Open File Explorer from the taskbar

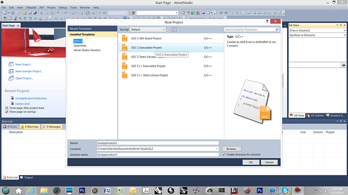[44, 190]
